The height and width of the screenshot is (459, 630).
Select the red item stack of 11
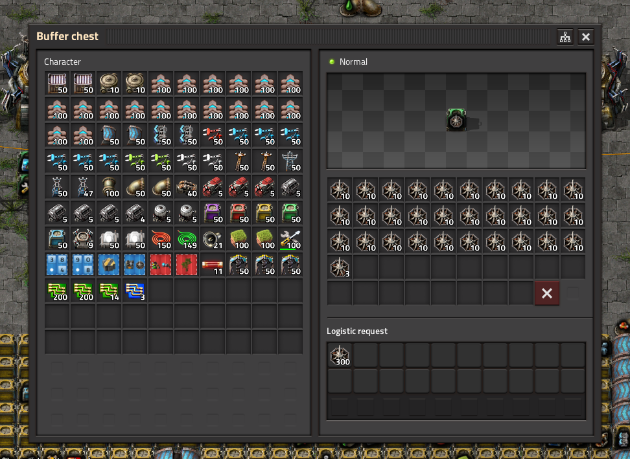pos(213,265)
